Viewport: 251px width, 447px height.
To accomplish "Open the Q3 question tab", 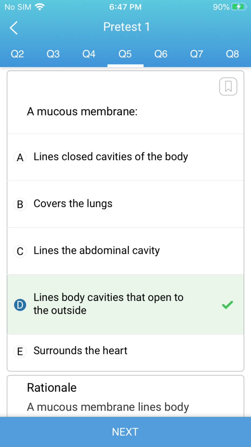I will pos(53,54).
